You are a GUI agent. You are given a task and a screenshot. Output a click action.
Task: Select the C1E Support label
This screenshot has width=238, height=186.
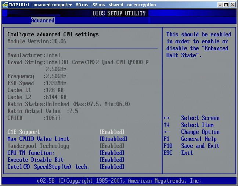(24, 132)
